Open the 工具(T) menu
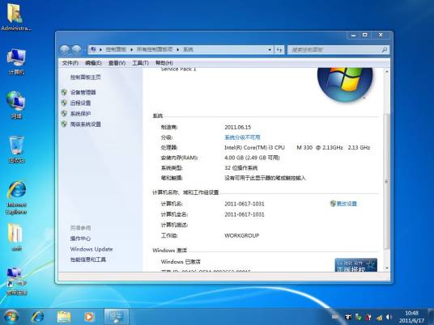Screen dimensions: 434x325 140,63
